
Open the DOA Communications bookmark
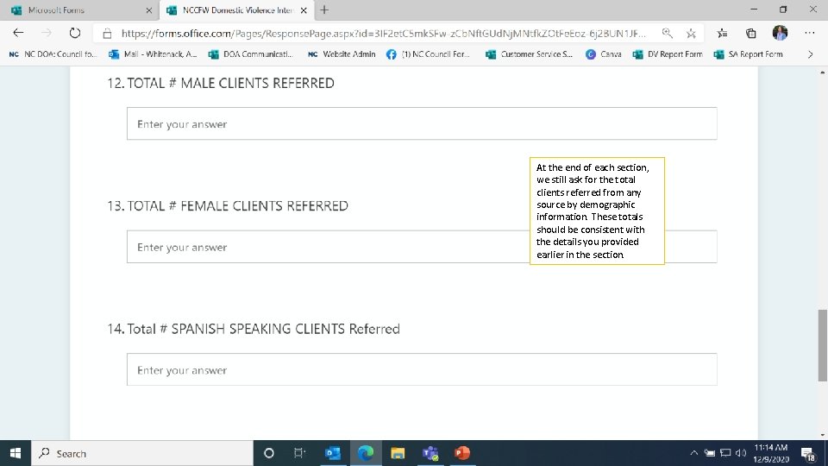point(251,54)
